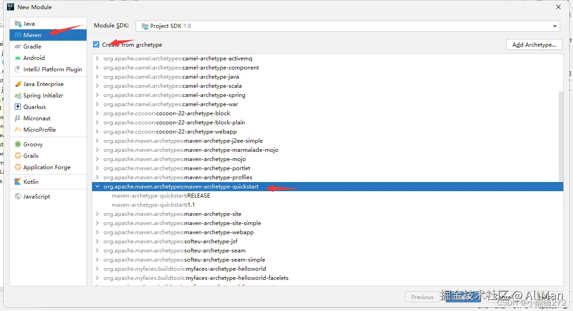573x311 pixels.
Task: Expand maven-archetype-site node
Action: pyautogui.click(x=97, y=214)
